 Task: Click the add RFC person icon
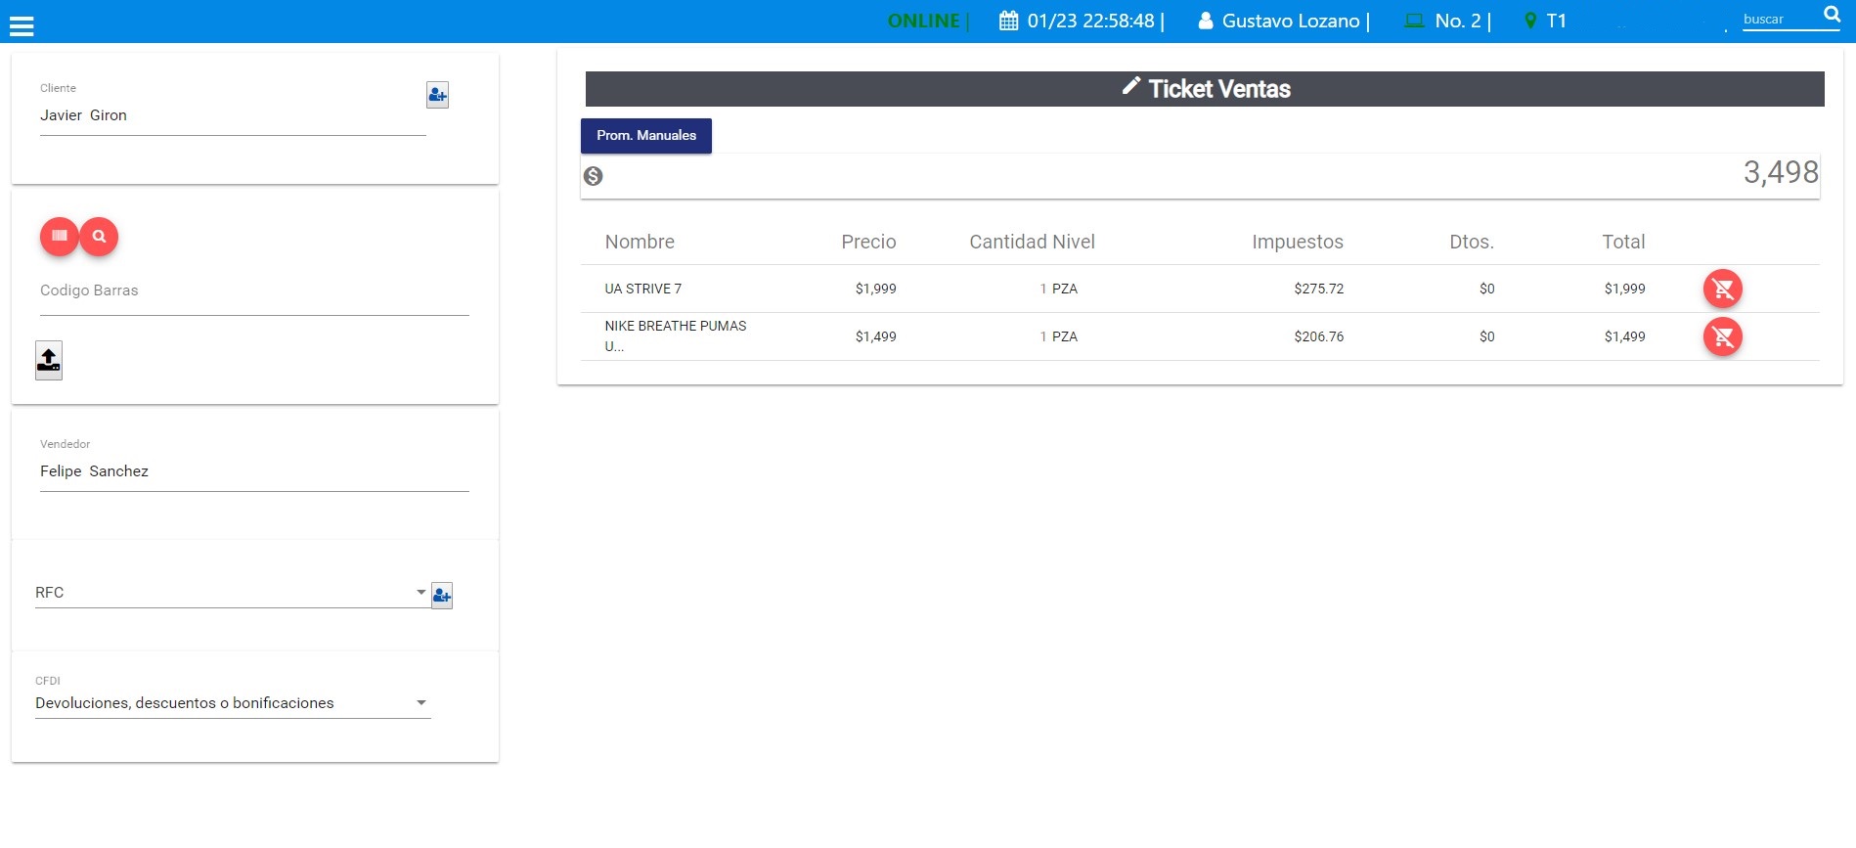pos(442,595)
